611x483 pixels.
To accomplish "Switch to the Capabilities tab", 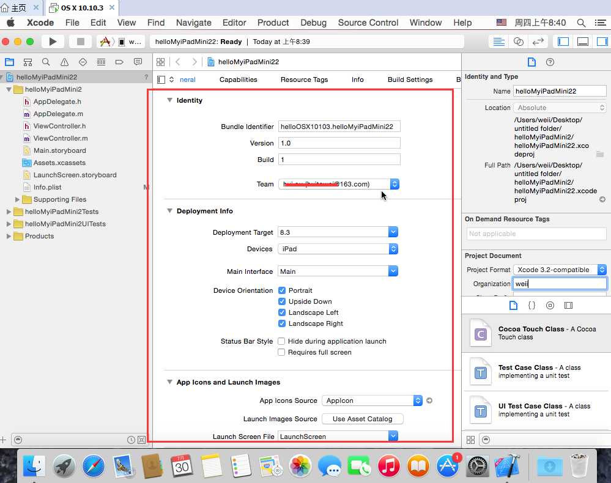I will pos(238,79).
